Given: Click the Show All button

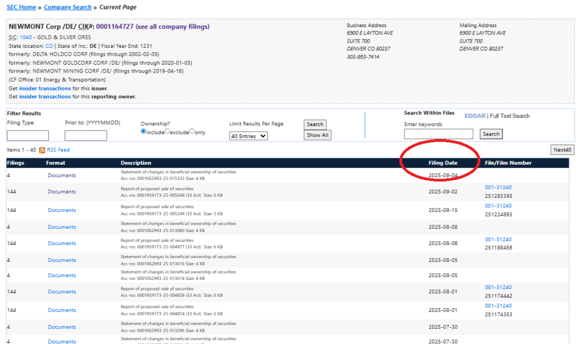Looking at the screenshot, I should 317,135.
